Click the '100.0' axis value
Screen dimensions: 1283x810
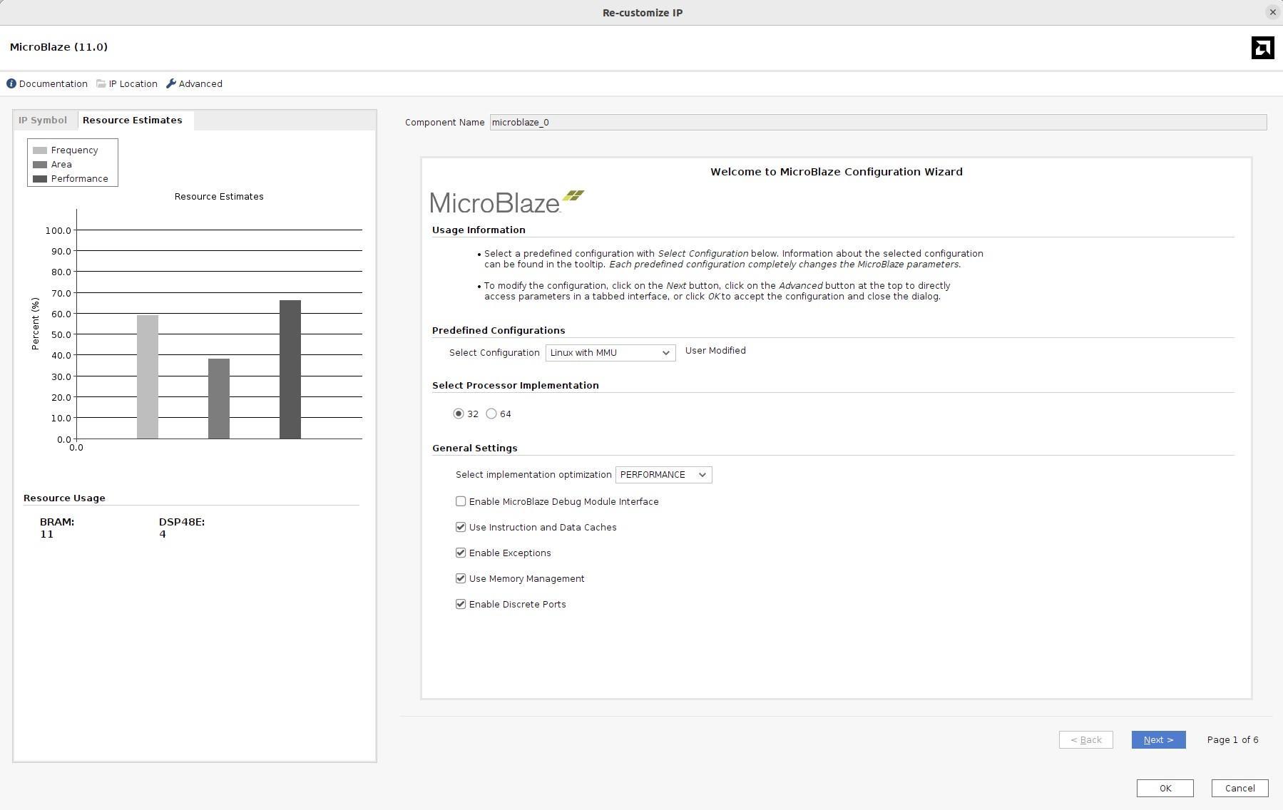click(x=58, y=230)
